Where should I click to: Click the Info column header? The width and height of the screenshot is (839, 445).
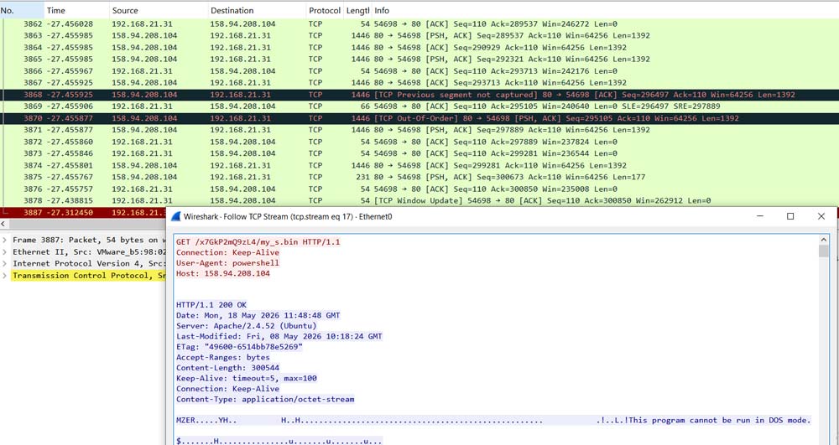(605, 11)
